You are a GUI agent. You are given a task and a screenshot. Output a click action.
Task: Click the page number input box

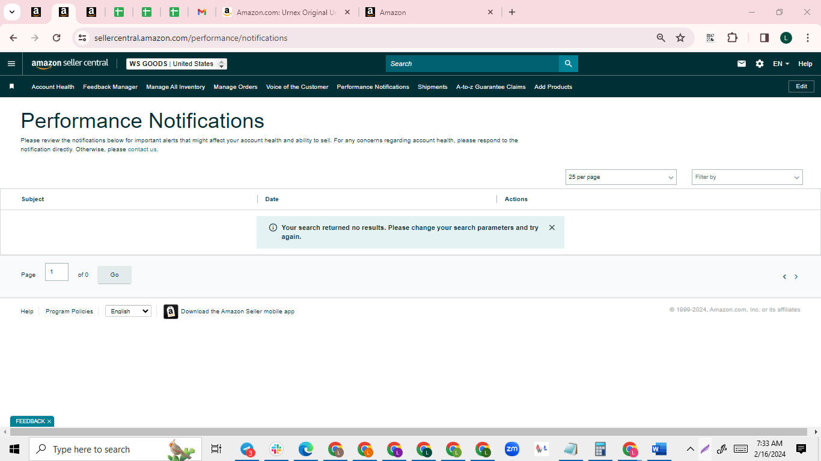coord(56,272)
